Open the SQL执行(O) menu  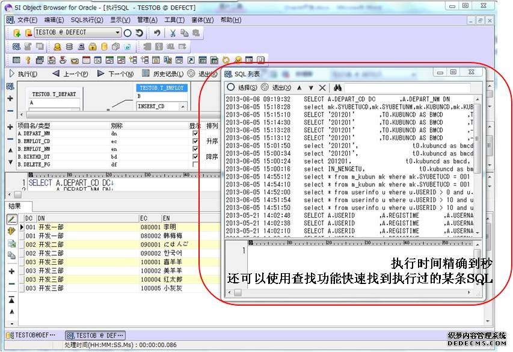coord(87,20)
